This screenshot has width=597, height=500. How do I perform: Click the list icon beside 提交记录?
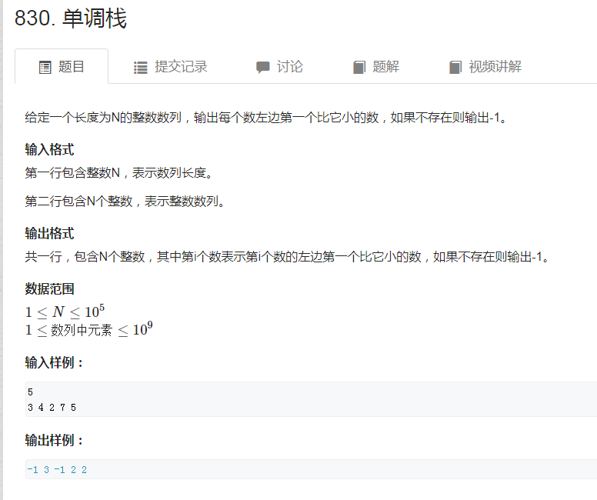coord(141,68)
